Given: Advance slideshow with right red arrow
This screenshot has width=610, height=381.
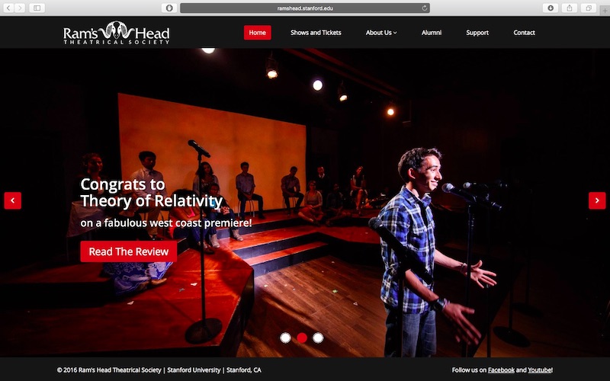Looking at the screenshot, I should tap(597, 200).
